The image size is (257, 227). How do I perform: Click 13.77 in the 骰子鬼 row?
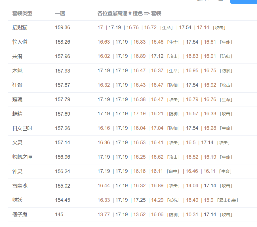[104, 214]
